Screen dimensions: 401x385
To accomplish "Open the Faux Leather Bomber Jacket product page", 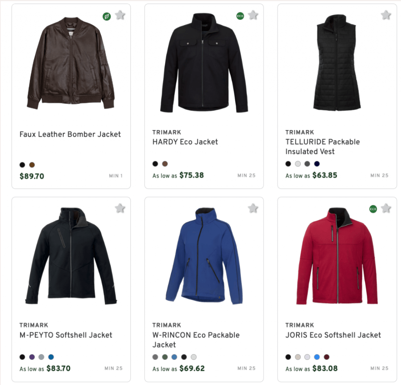I will pyautogui.click(x=70, y=134).
